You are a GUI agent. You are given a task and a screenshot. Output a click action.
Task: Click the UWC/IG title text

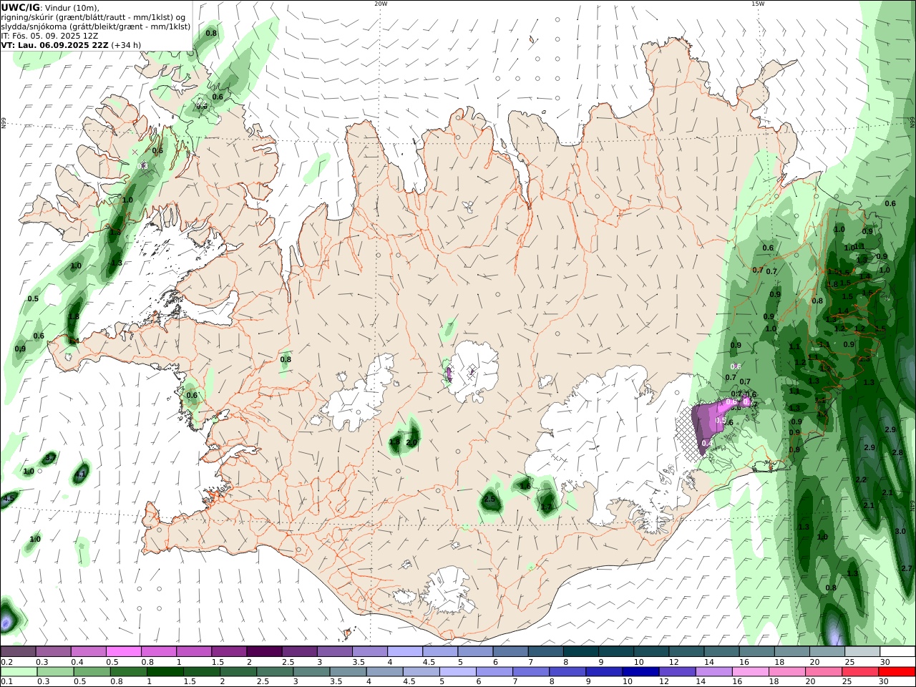coord(21,7)
